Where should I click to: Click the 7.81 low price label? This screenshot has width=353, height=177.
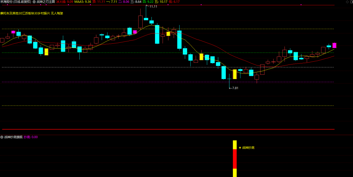(x=235, y=88)
